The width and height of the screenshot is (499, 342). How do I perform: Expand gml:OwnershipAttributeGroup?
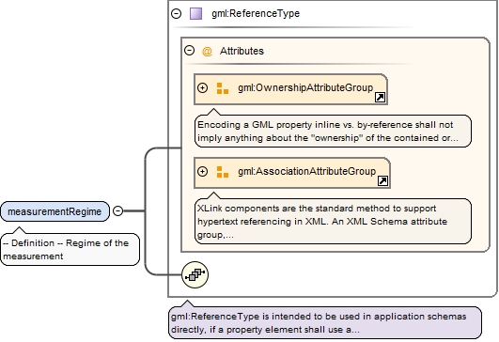202,87
